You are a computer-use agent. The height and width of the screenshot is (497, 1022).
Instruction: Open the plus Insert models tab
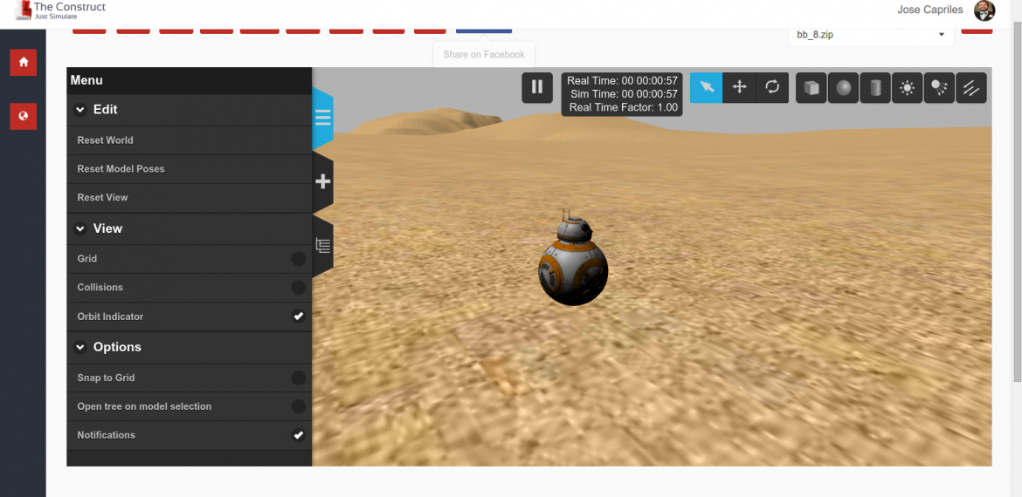tap(322, 181)
